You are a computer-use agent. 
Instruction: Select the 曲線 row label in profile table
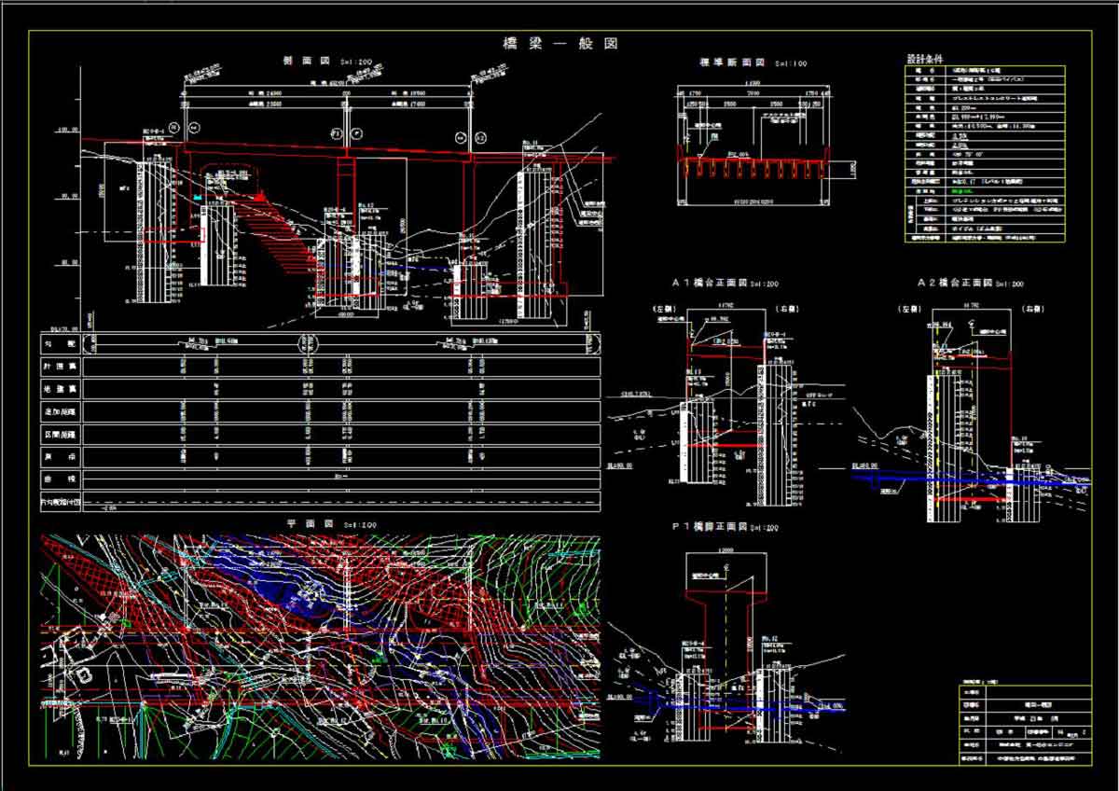[62, 479]
